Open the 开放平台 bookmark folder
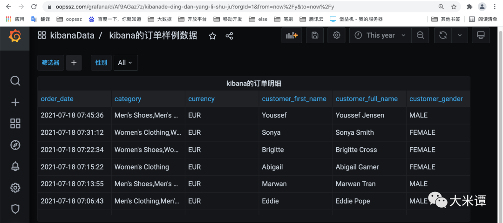This screenshot has height=223, width=503. click(x=192, y=19)
